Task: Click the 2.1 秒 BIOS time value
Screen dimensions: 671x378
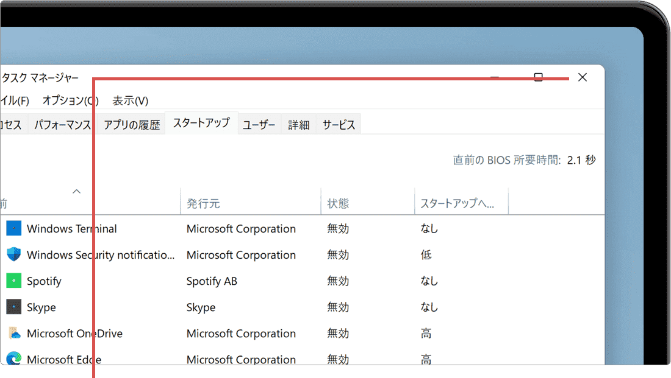Action: tap(581, 160)
